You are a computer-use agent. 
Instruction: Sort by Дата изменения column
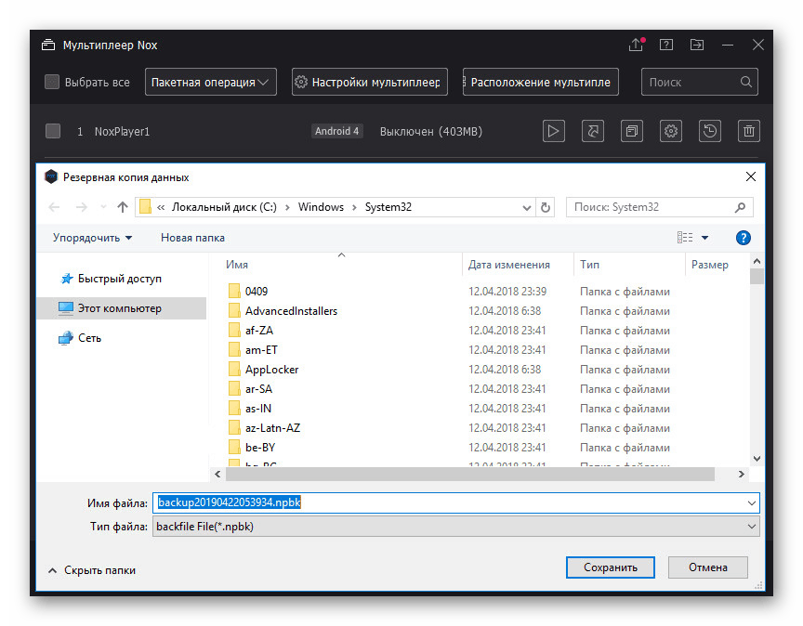pos(509,265)
